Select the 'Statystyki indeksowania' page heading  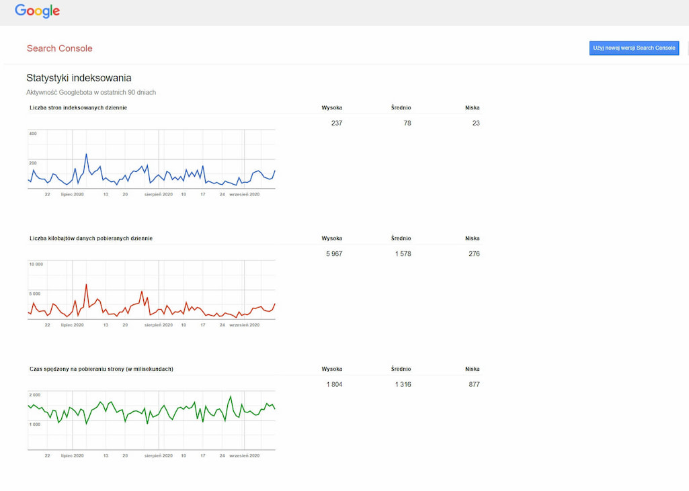tap(79, 78)
